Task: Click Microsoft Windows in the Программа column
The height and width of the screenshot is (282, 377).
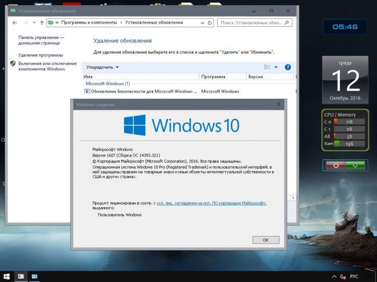Action: pyautogui.click(x=220, y=91)
